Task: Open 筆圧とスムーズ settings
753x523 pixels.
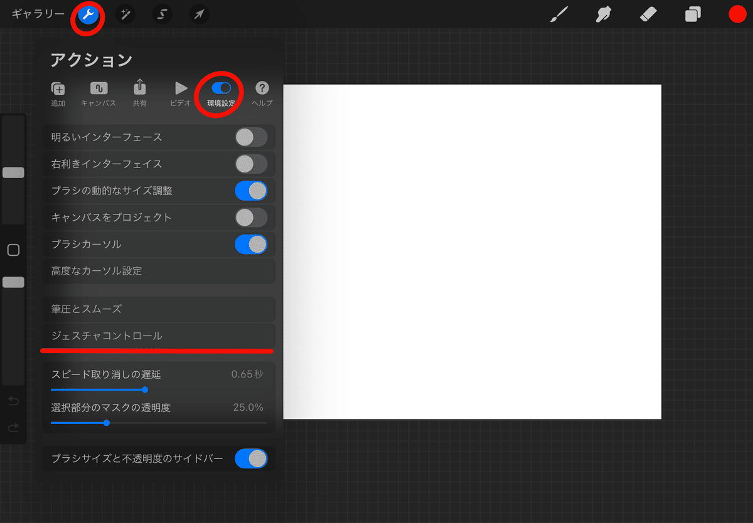Action: click(x=159, y=309)
